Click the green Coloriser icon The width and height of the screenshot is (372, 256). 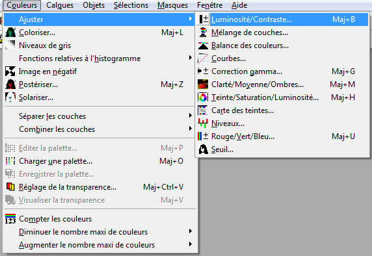(x=10, y=32)
